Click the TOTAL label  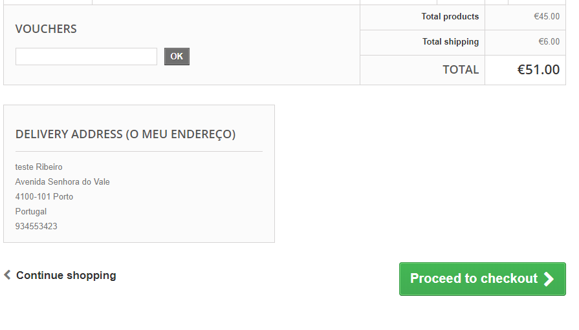click(x=461, y=70)
